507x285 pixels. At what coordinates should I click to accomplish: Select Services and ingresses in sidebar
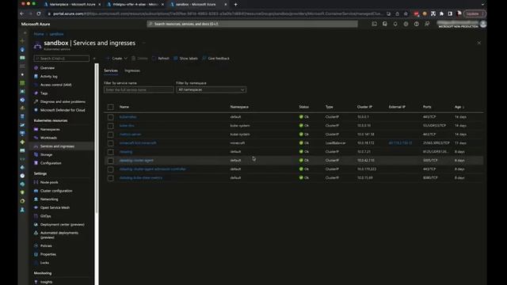point(57,146)
